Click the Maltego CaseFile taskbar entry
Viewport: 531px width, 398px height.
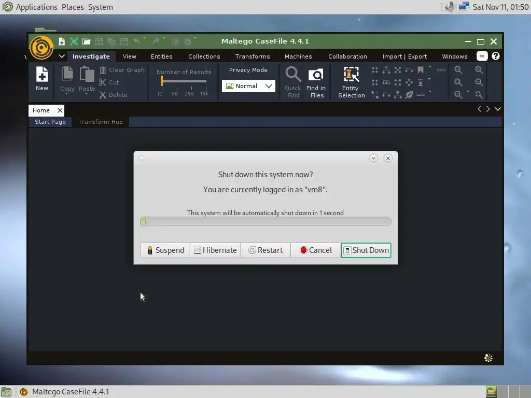[x=64, y=392]
